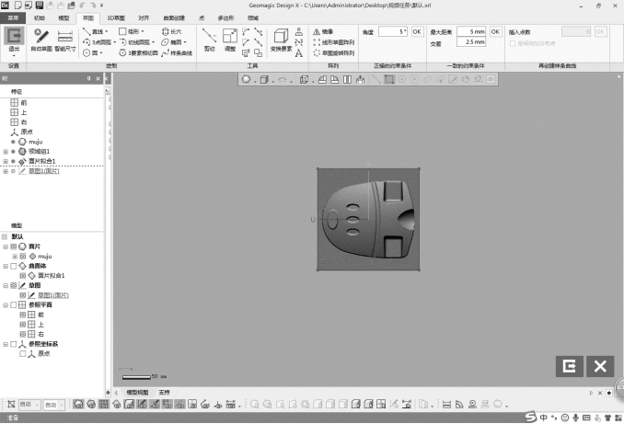
Task: Toggle visibility box for 曲面体 in model tree
Action: coord(14,266)
